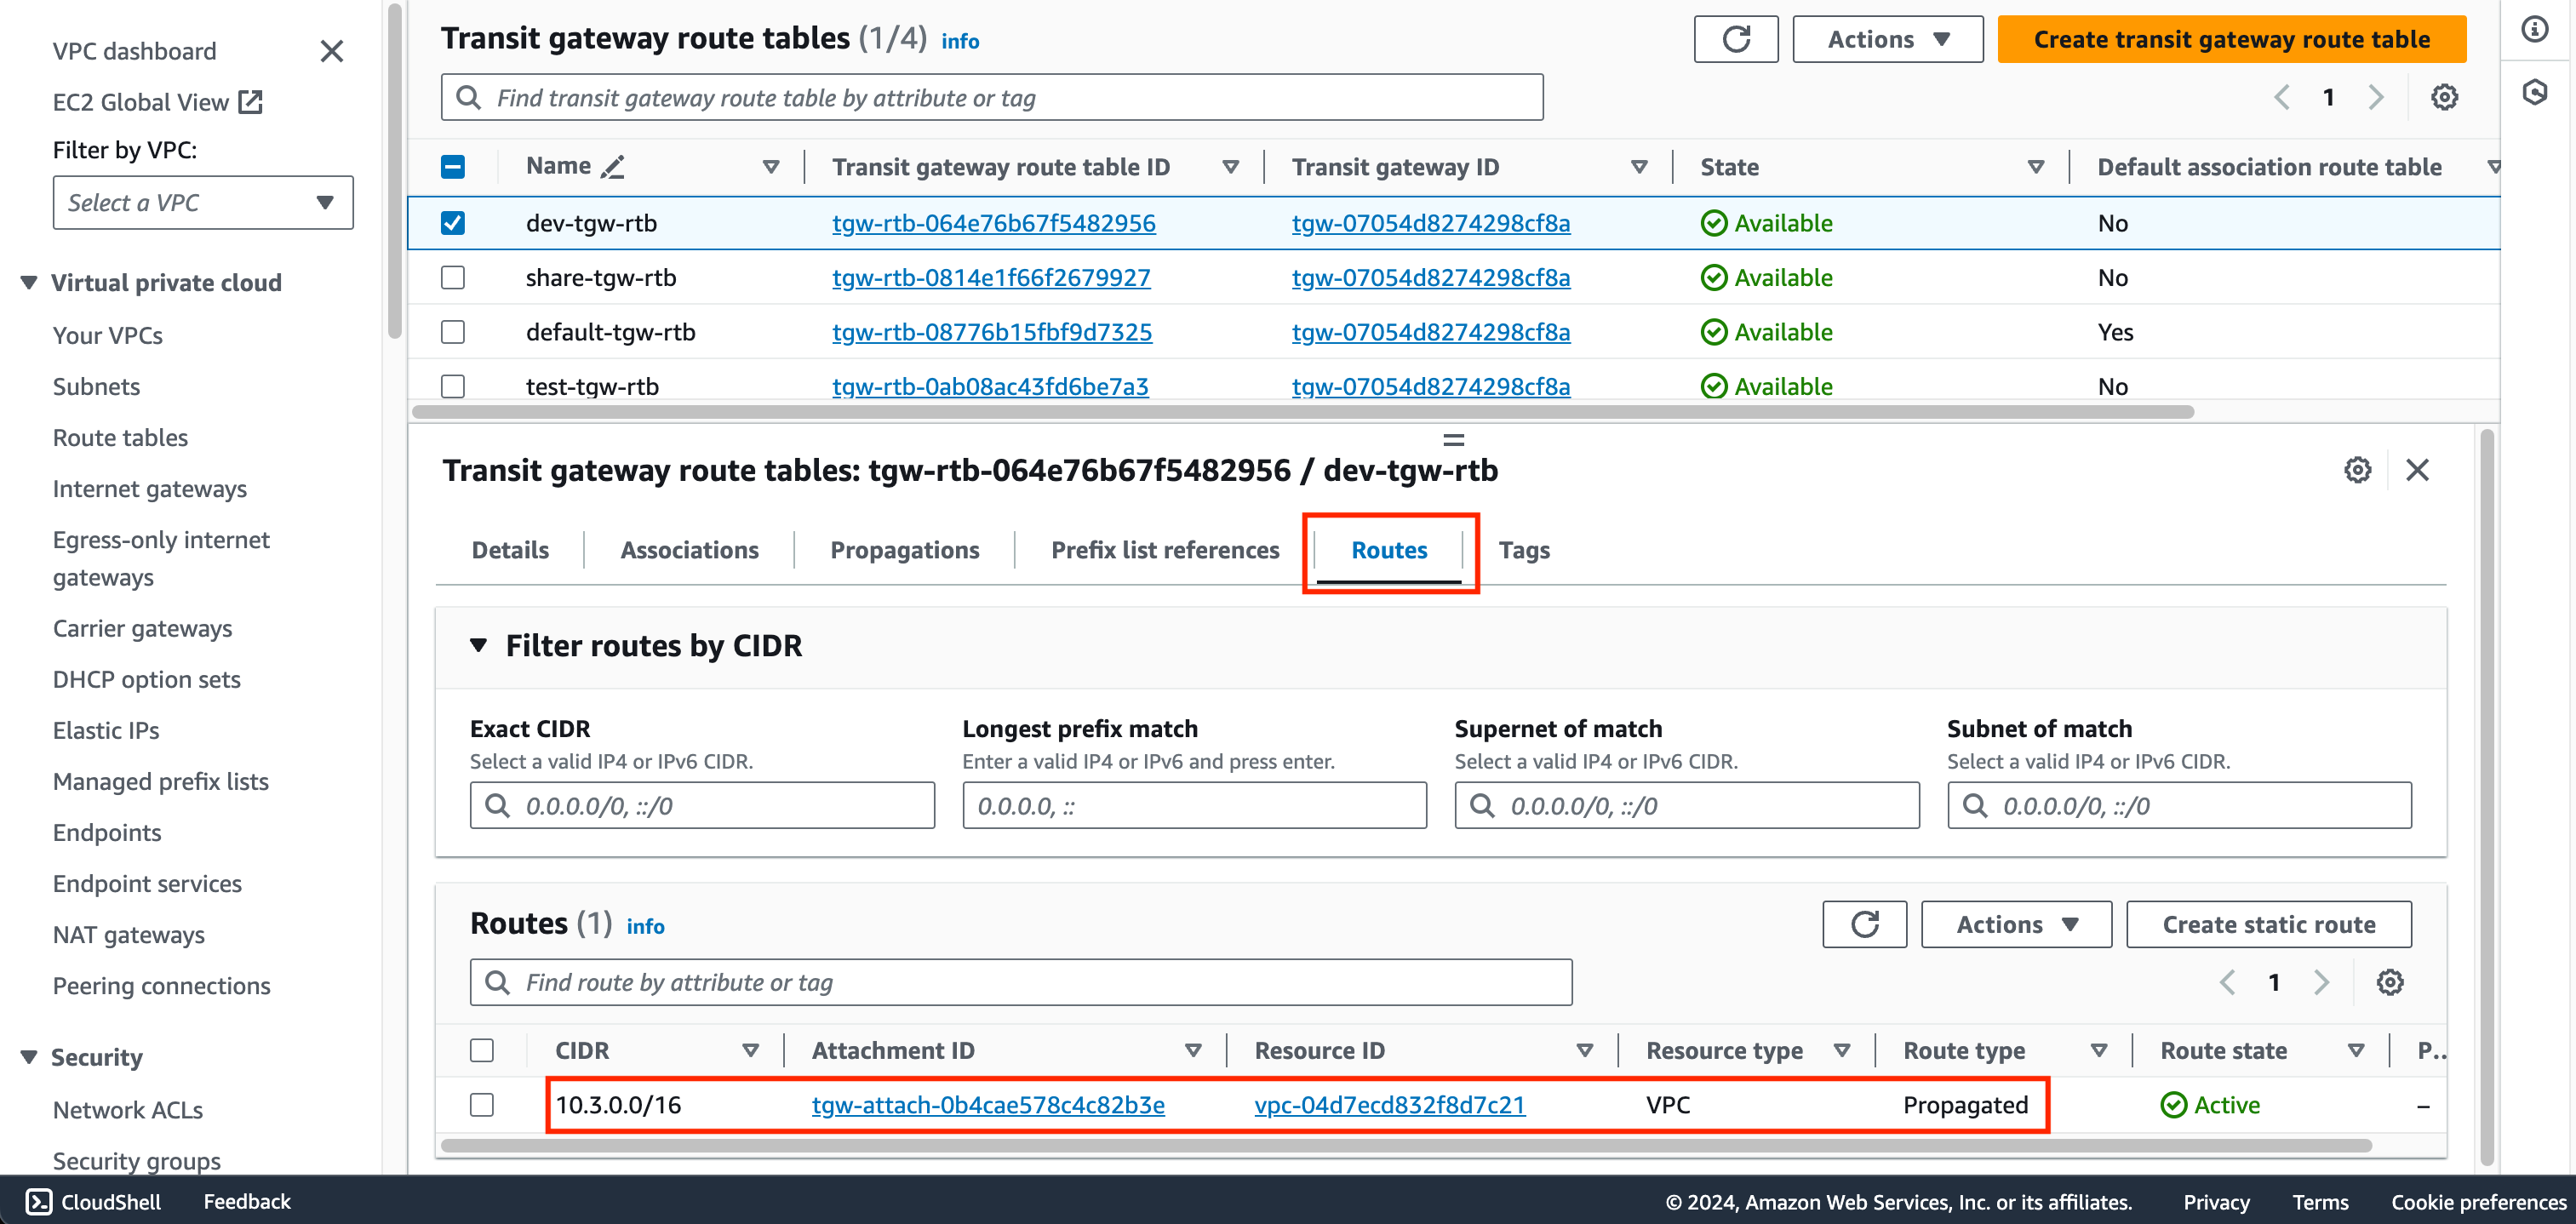
Task: Open EC2 Global View external link icon
Action: pos(250,102)
